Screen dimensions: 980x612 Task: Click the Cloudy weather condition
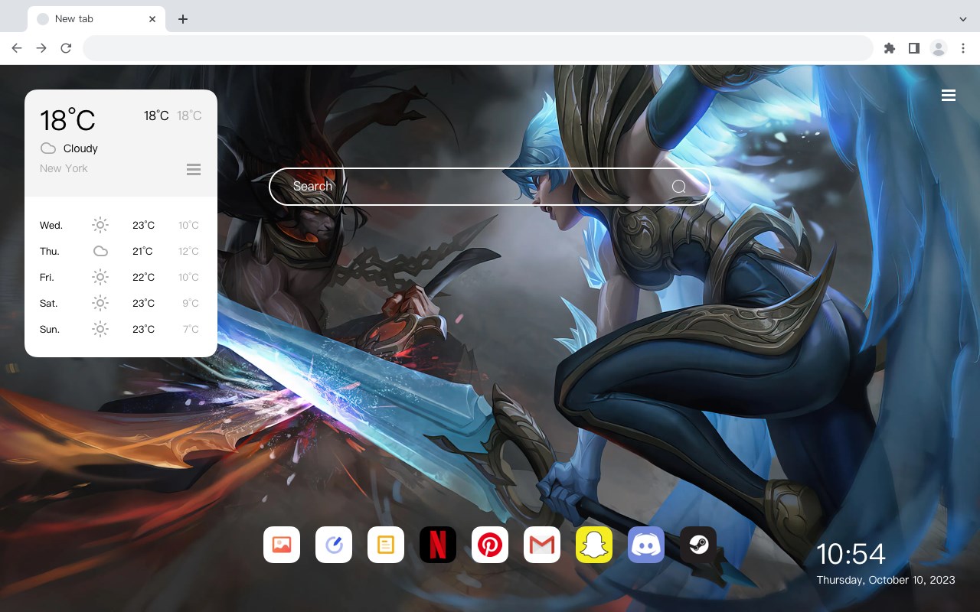tap(80, 148)
